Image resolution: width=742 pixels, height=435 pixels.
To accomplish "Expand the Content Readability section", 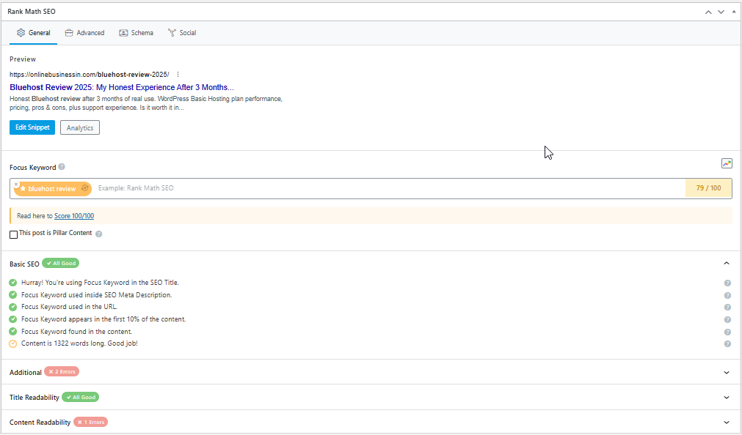I will click(727, 423).
